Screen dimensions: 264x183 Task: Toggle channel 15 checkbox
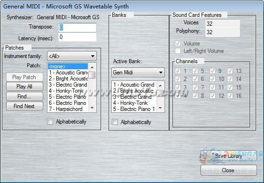click(x=230, y=87)
